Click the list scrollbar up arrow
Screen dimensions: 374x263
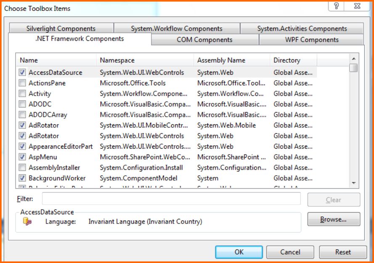(354, 58)
